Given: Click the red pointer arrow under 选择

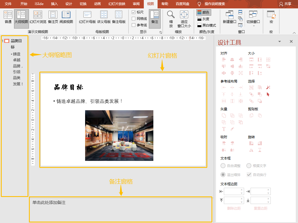Looking at the screenshot, I should coord(268,94).
